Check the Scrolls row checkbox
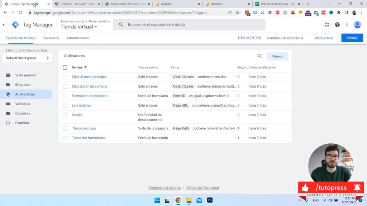Image resolution: width=367 pixels, height=206 pixels. pos(65,115)
